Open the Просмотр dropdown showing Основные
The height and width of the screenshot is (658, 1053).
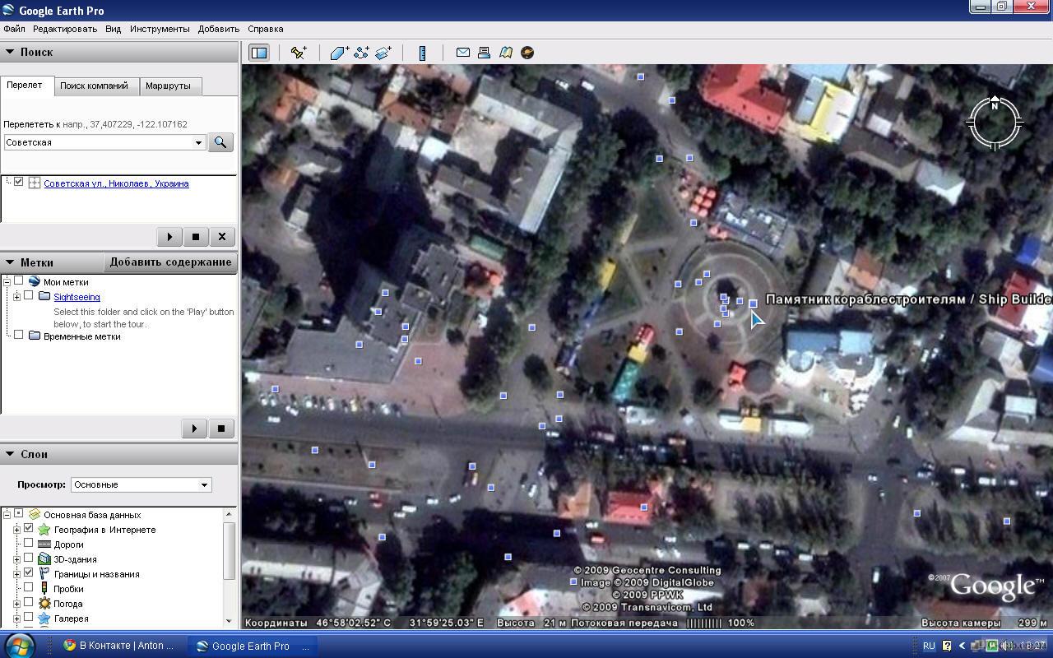141,484
